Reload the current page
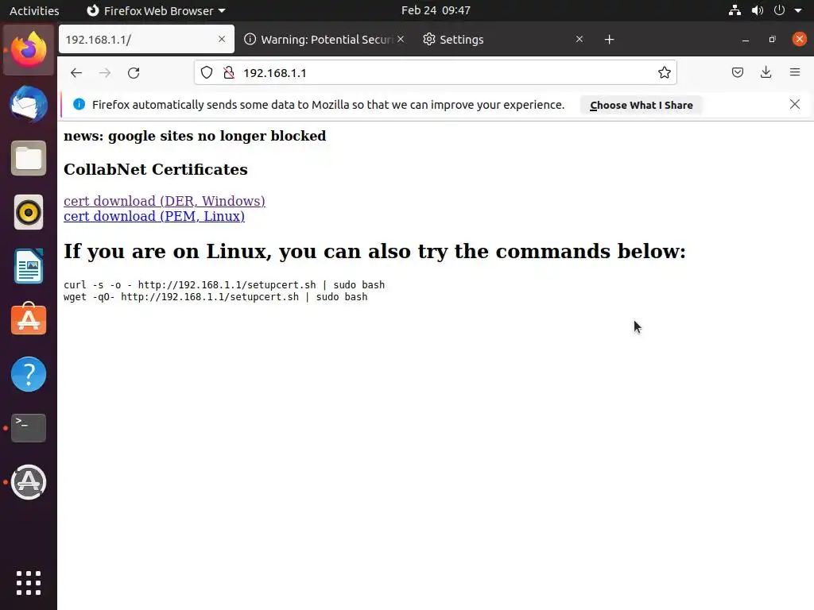 coord(134,73)
